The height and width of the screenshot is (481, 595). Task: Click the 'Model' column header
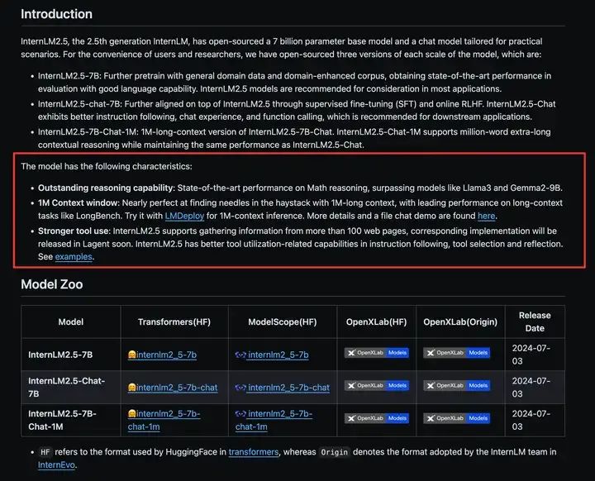(71, 322)
